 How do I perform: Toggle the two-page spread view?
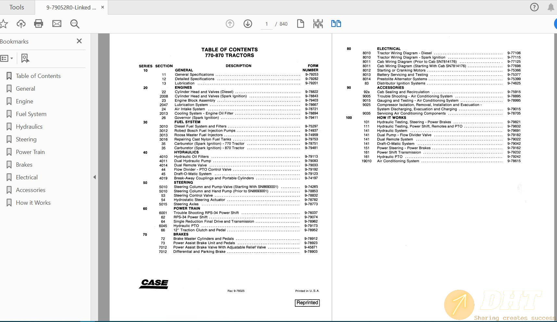pos(336,23)
